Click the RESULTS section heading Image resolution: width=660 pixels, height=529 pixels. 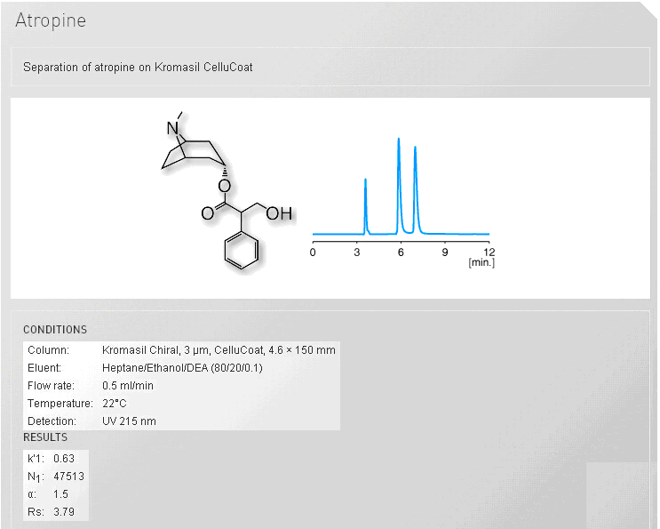[x=45, y=437]
